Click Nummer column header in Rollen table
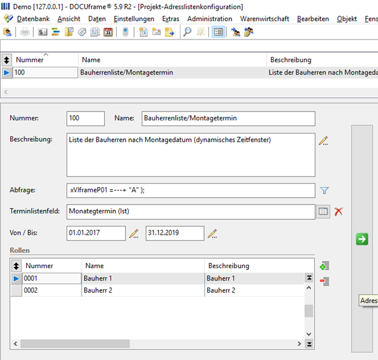 point(52,266)
